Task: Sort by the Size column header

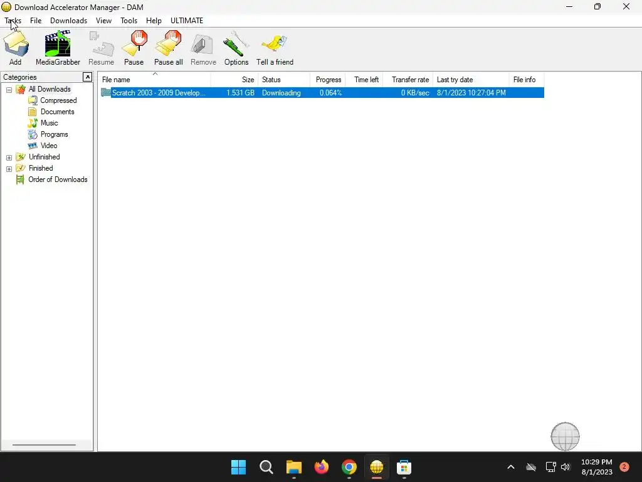Action: click(x=234, y=80)
